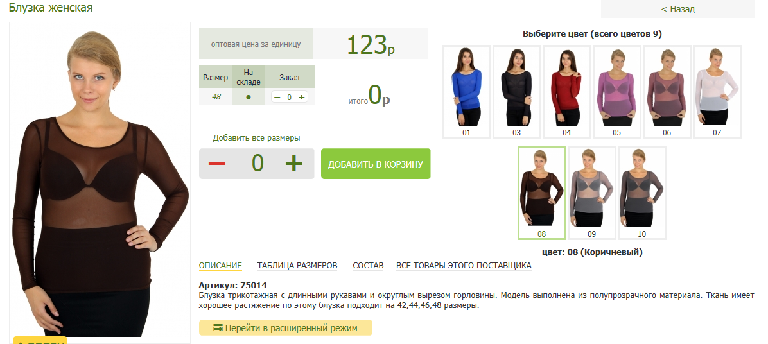Click size 48 order quantity field
768x344 pixels.
[290, 97]
